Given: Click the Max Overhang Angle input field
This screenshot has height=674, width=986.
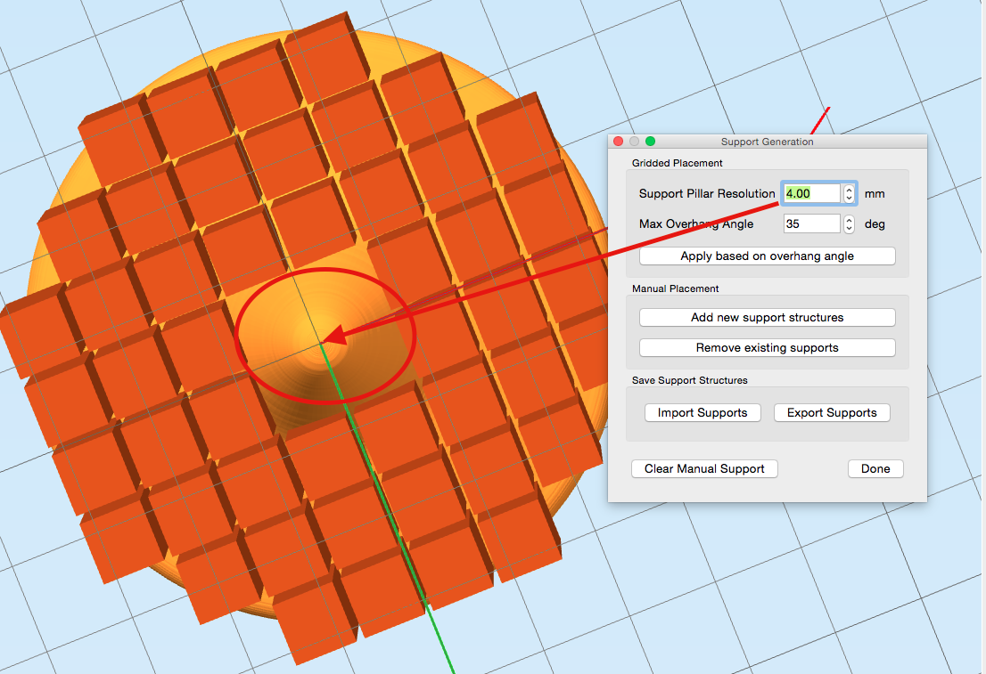Looking at the screenshot, I should (x=811, y=223).
